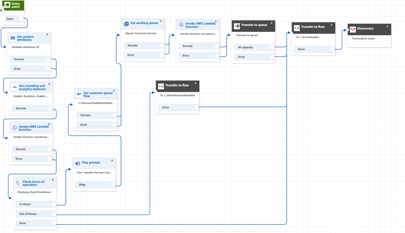Click Error connector on Set working queue
The width and height of the screenshot is (405, 233).
(162, 55)
